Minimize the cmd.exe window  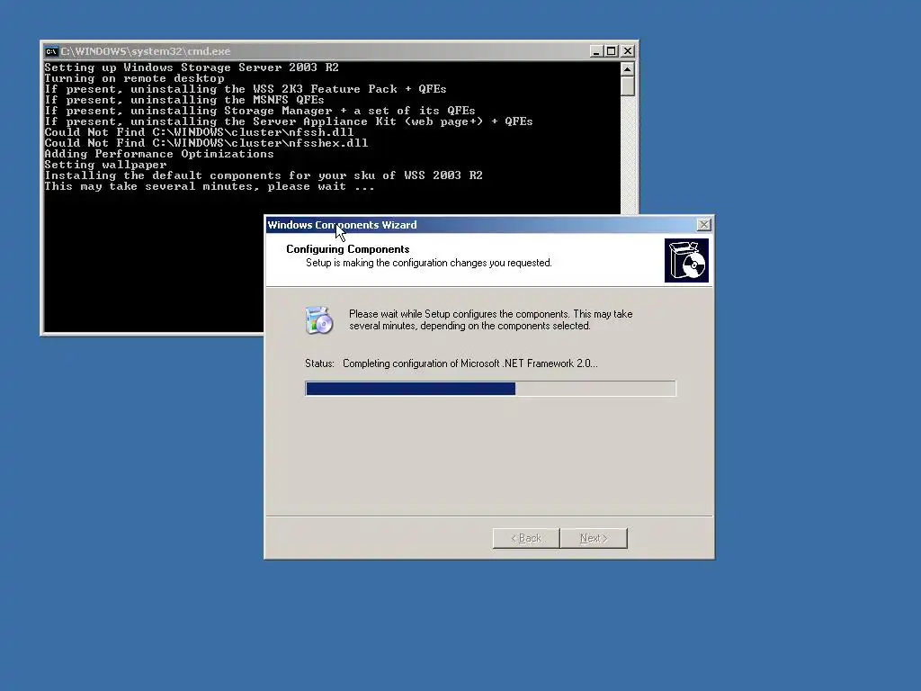coord(596,51)
